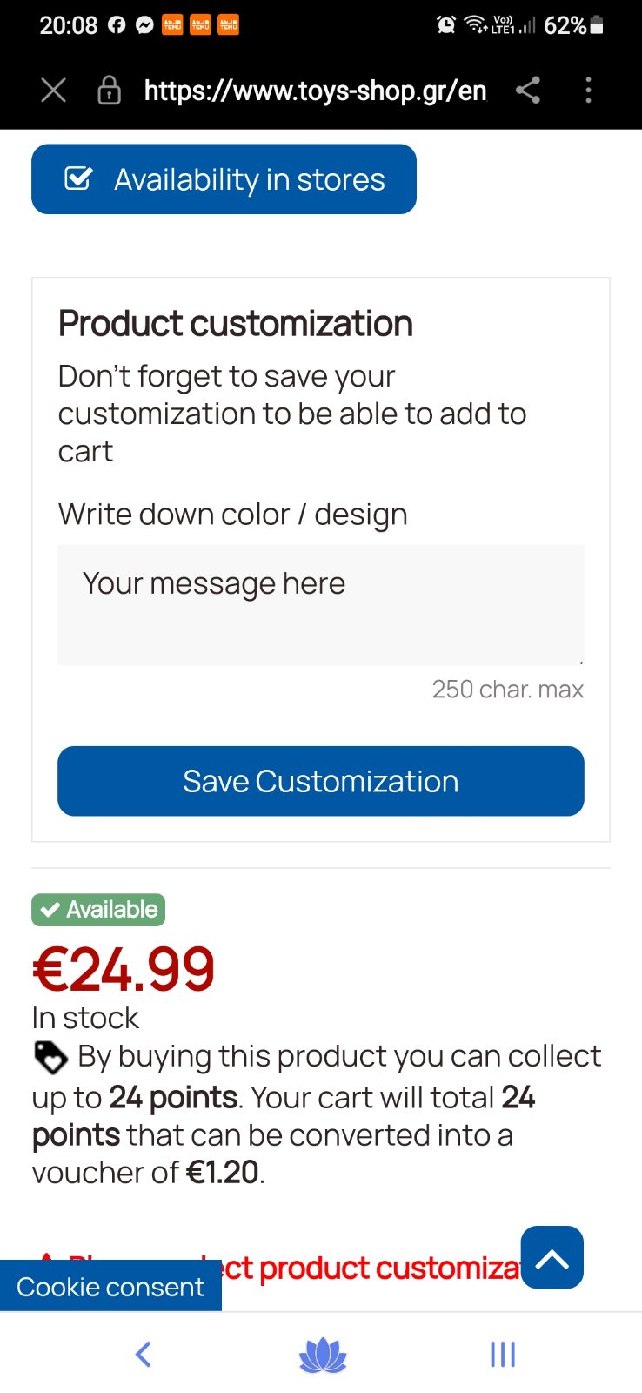Type in the Your message here field
This screenshot has height=1393, width=642.
[x=320, y=605]
